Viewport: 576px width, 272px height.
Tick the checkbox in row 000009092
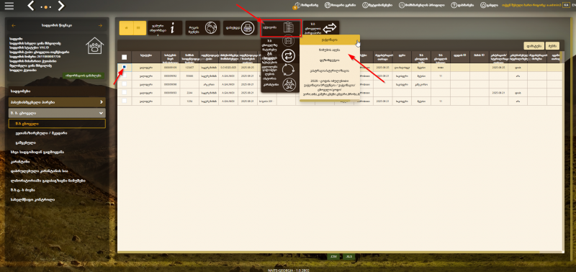coord(124,76)
